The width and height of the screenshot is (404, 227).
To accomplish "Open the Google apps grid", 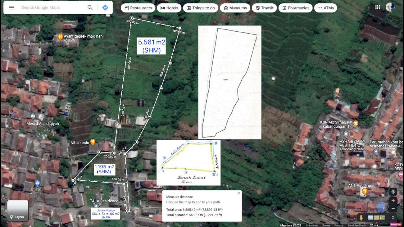I will tap(377, 7).
